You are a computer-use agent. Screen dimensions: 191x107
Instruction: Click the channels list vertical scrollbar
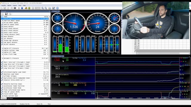pos(50,56)
